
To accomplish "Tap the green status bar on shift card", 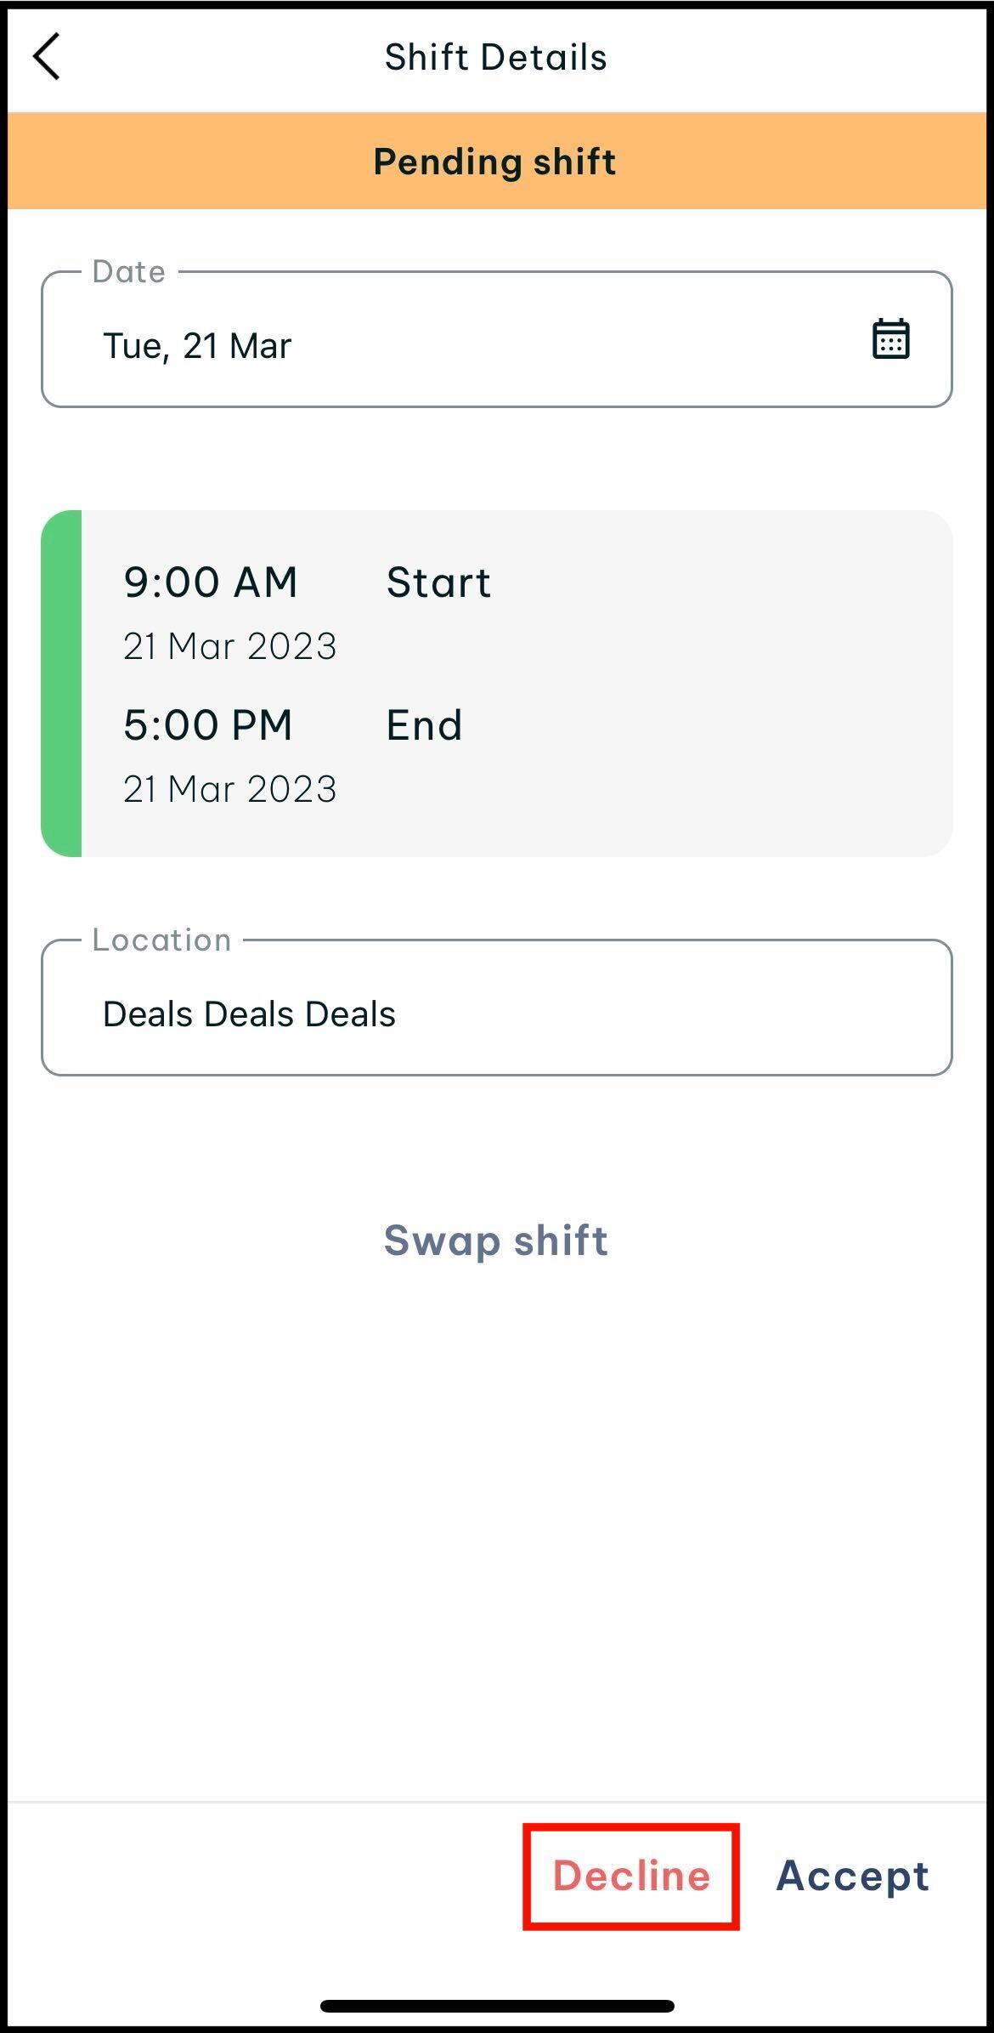I will click(62, 683).
